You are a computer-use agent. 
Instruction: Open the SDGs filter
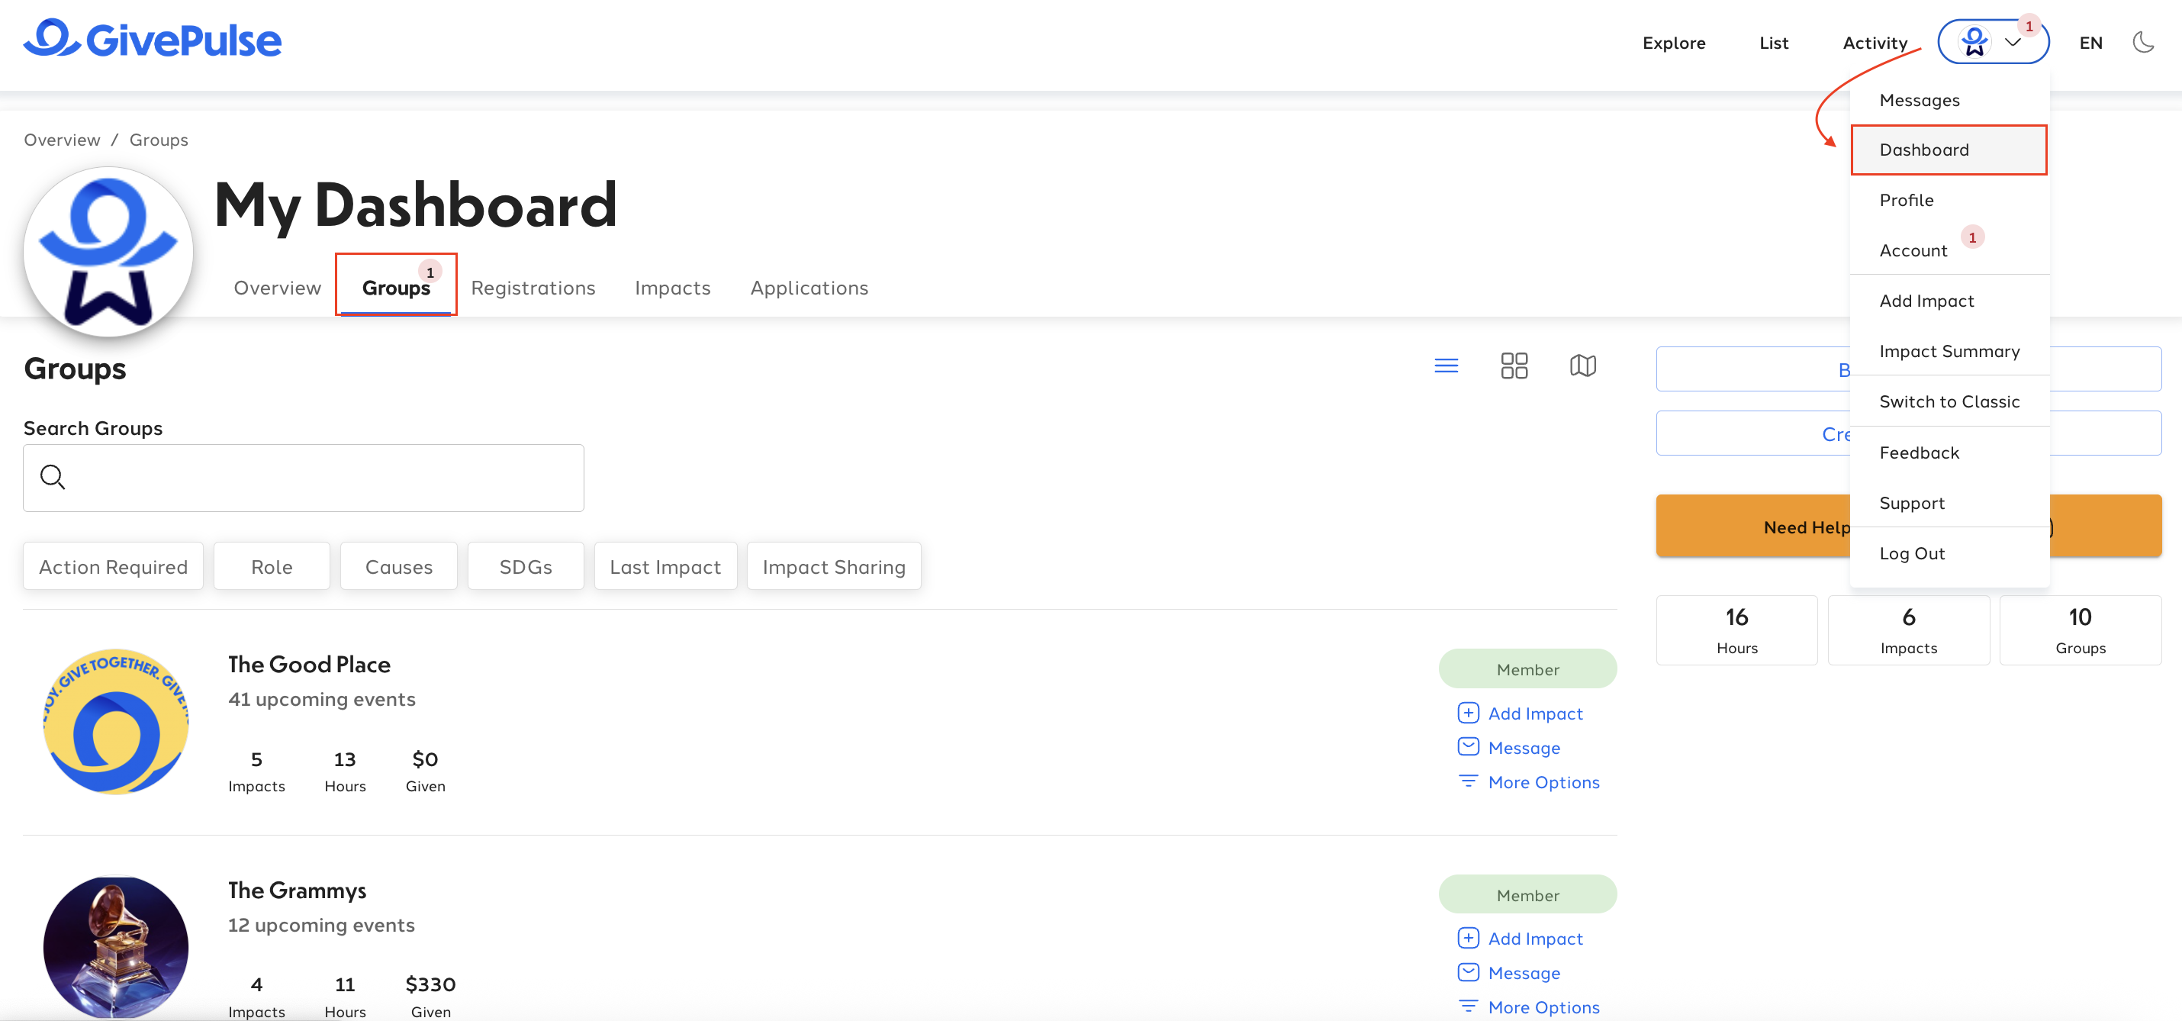526,566
